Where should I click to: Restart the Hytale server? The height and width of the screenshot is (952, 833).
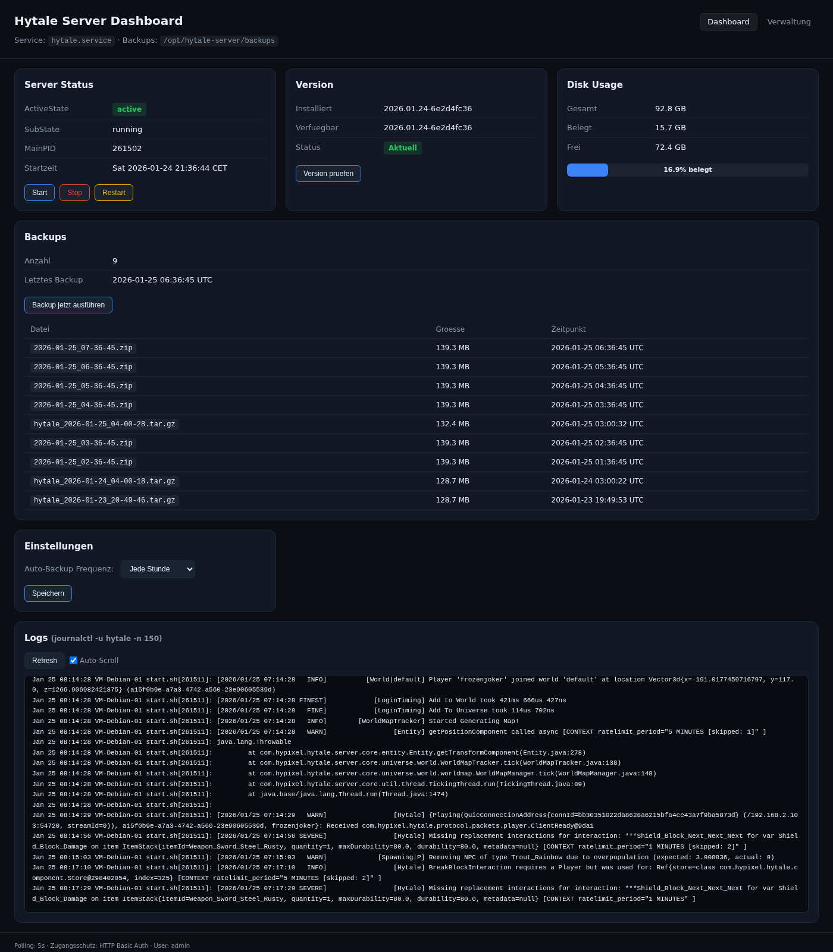click(114, 193)
